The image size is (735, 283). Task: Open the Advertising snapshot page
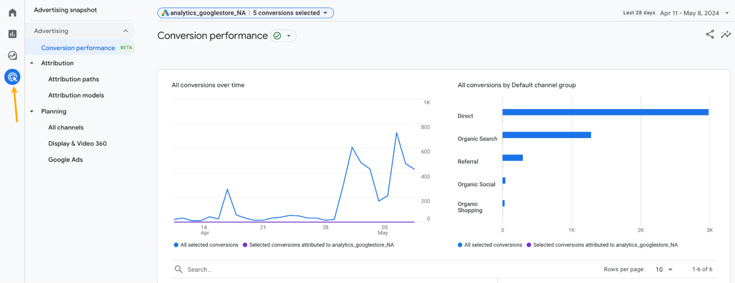[x=65, y=10]
